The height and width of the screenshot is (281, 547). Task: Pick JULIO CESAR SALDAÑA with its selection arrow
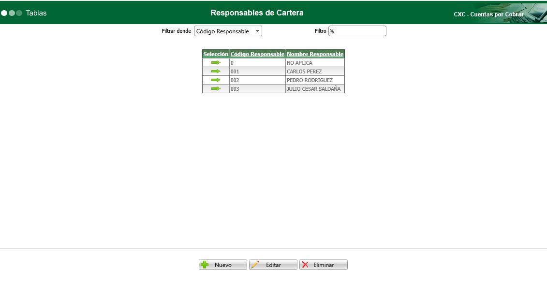[x=215, y=88]
